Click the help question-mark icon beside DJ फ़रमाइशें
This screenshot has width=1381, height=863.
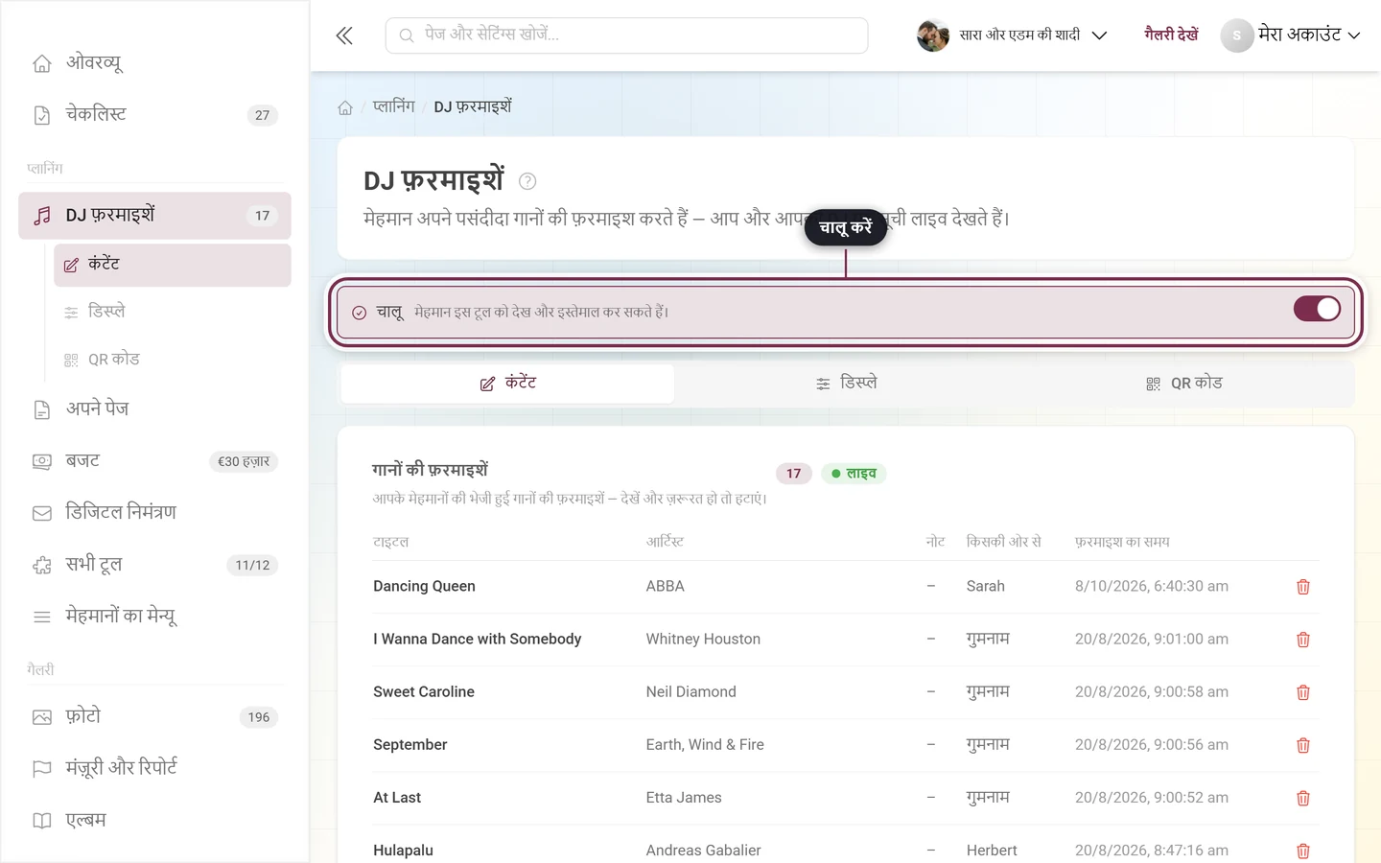pyautogui.click(x=527, y=181)
